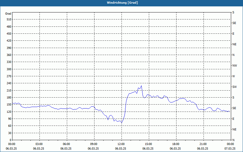Click the 'NW' compass direction label
243x152 pixels.
tap(234, 66)
